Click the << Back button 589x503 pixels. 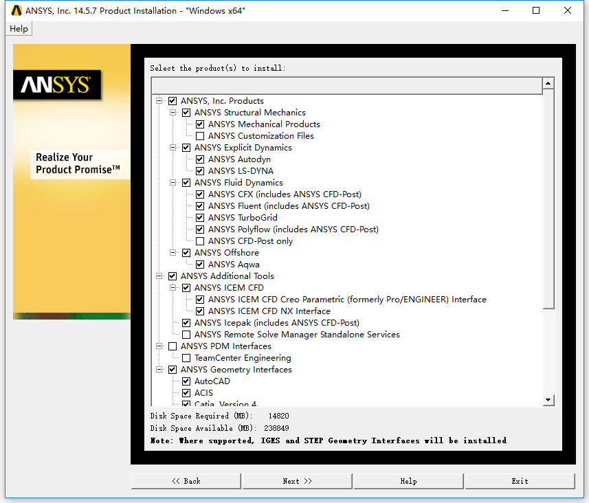(x=186, y=481)
